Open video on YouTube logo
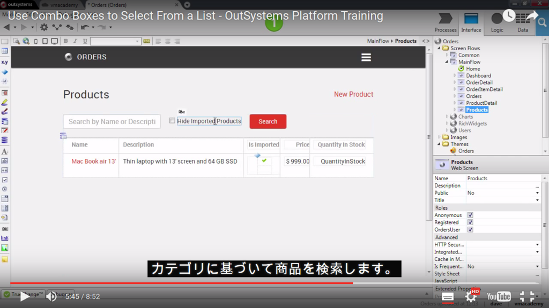 click(x=499, y=297)
